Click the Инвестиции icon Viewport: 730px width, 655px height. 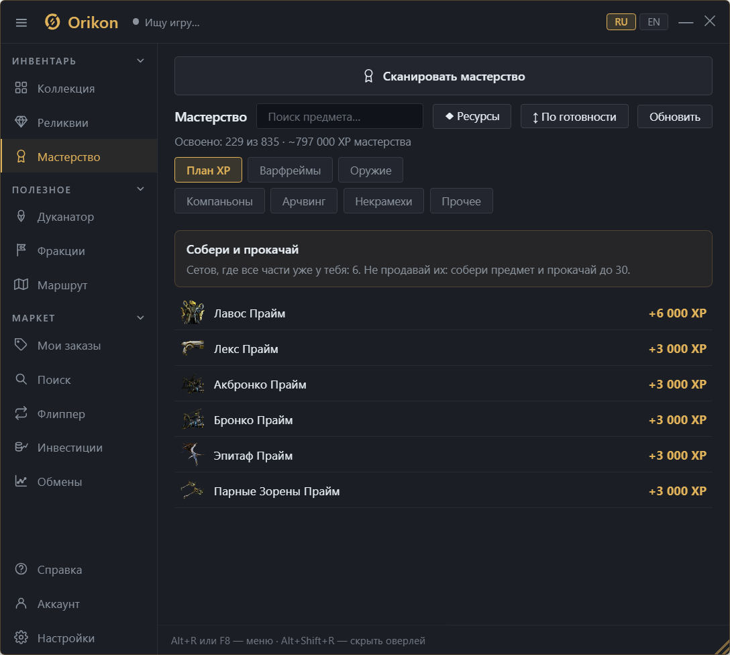click(x=21, y=447)
